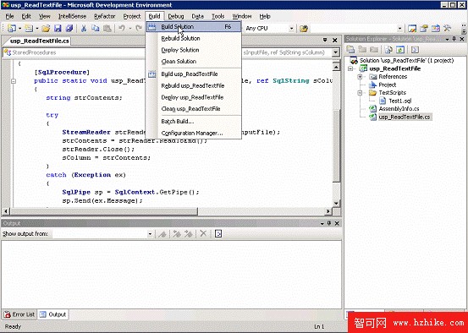Open the Refactor menu
Viewport: 468px width, 333px height.
pyautogui.click(x=105, y=16)
